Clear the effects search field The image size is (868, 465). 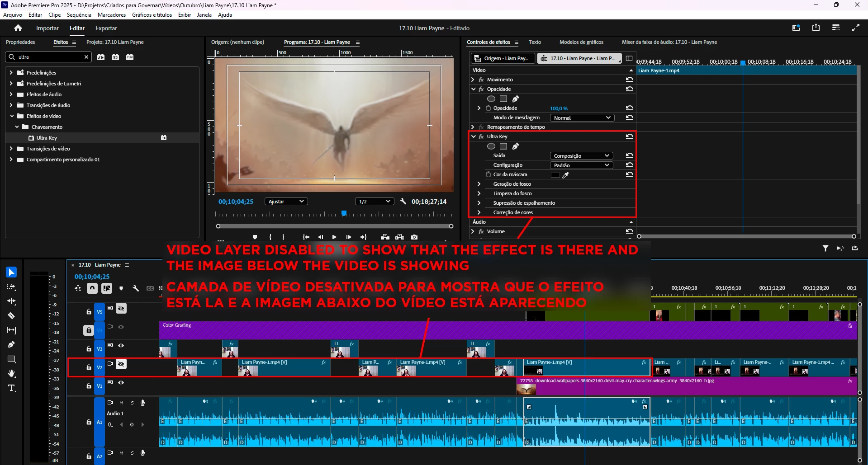pos(86,57)
